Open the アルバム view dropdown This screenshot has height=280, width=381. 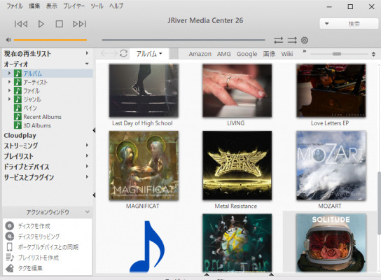pos(149,54)
